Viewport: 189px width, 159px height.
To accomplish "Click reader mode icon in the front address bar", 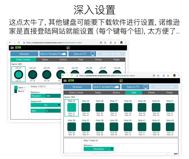I will click(154, 75).
